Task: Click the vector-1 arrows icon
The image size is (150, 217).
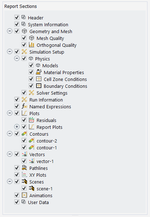Action: click(32, 161)
